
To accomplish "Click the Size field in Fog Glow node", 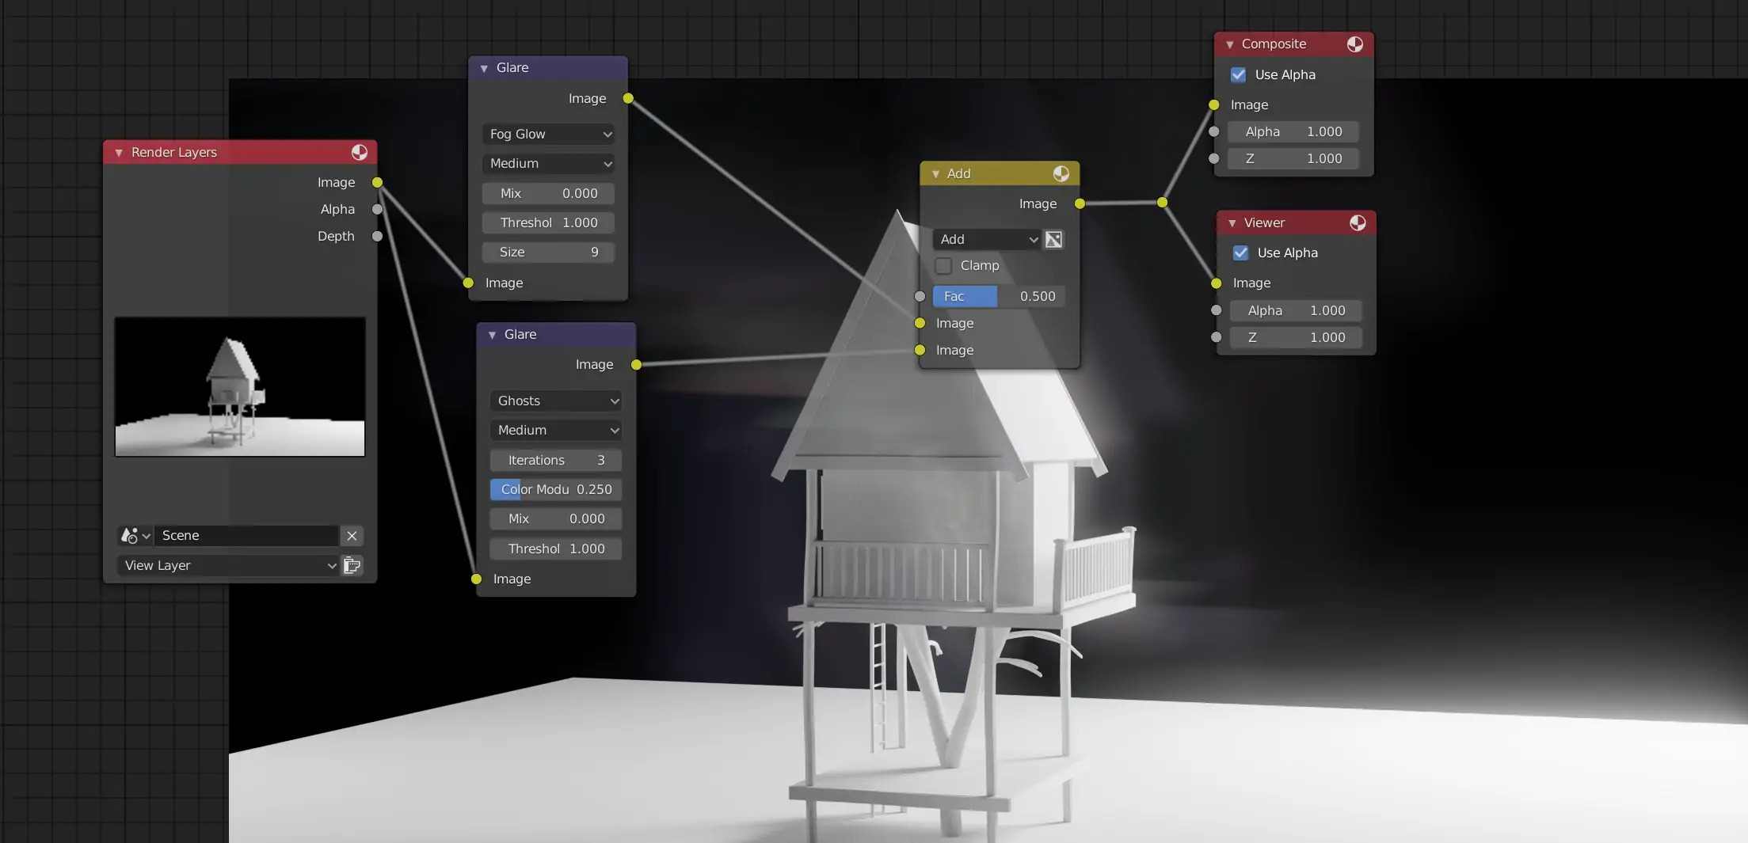I will pyautogui.click(x=548, y=253).
